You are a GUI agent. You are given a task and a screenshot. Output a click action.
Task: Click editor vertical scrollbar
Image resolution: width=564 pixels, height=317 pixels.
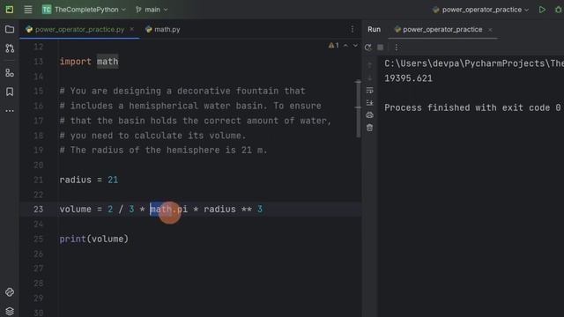(359, 109)
